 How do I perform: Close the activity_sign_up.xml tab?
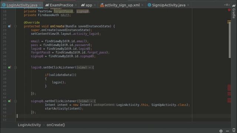(x=142, y=5)
